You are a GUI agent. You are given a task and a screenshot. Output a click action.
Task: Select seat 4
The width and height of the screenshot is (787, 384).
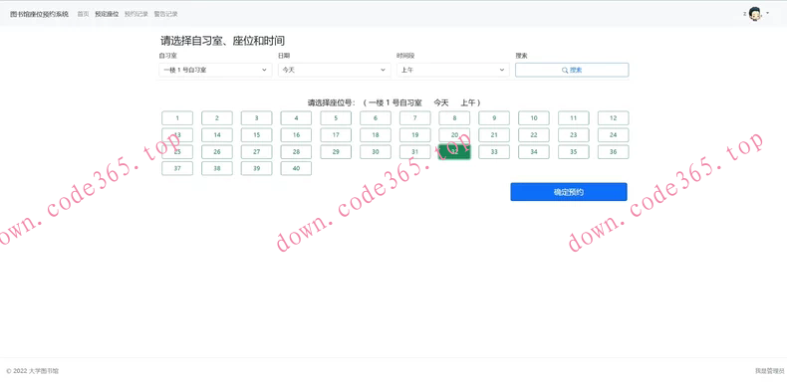point(296,118)
